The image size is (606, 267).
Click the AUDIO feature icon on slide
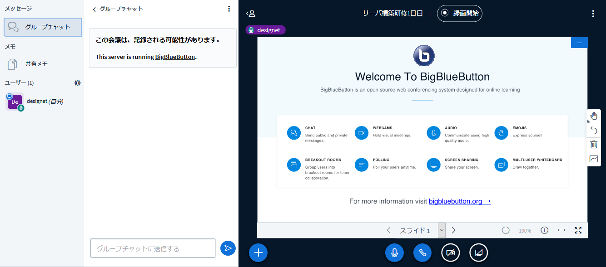click(x=433, y=133)
